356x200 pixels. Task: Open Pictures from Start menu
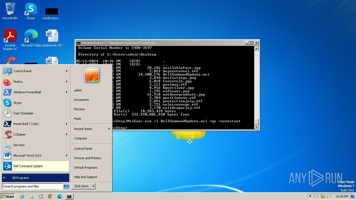click(x=79, y=109)
